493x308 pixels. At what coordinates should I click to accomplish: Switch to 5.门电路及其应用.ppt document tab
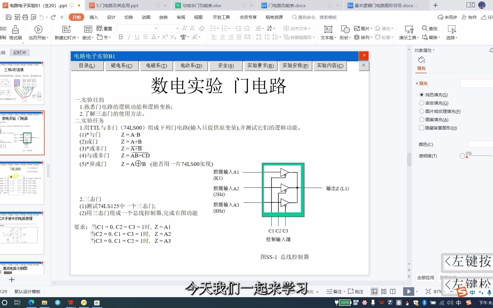(128, 5)
